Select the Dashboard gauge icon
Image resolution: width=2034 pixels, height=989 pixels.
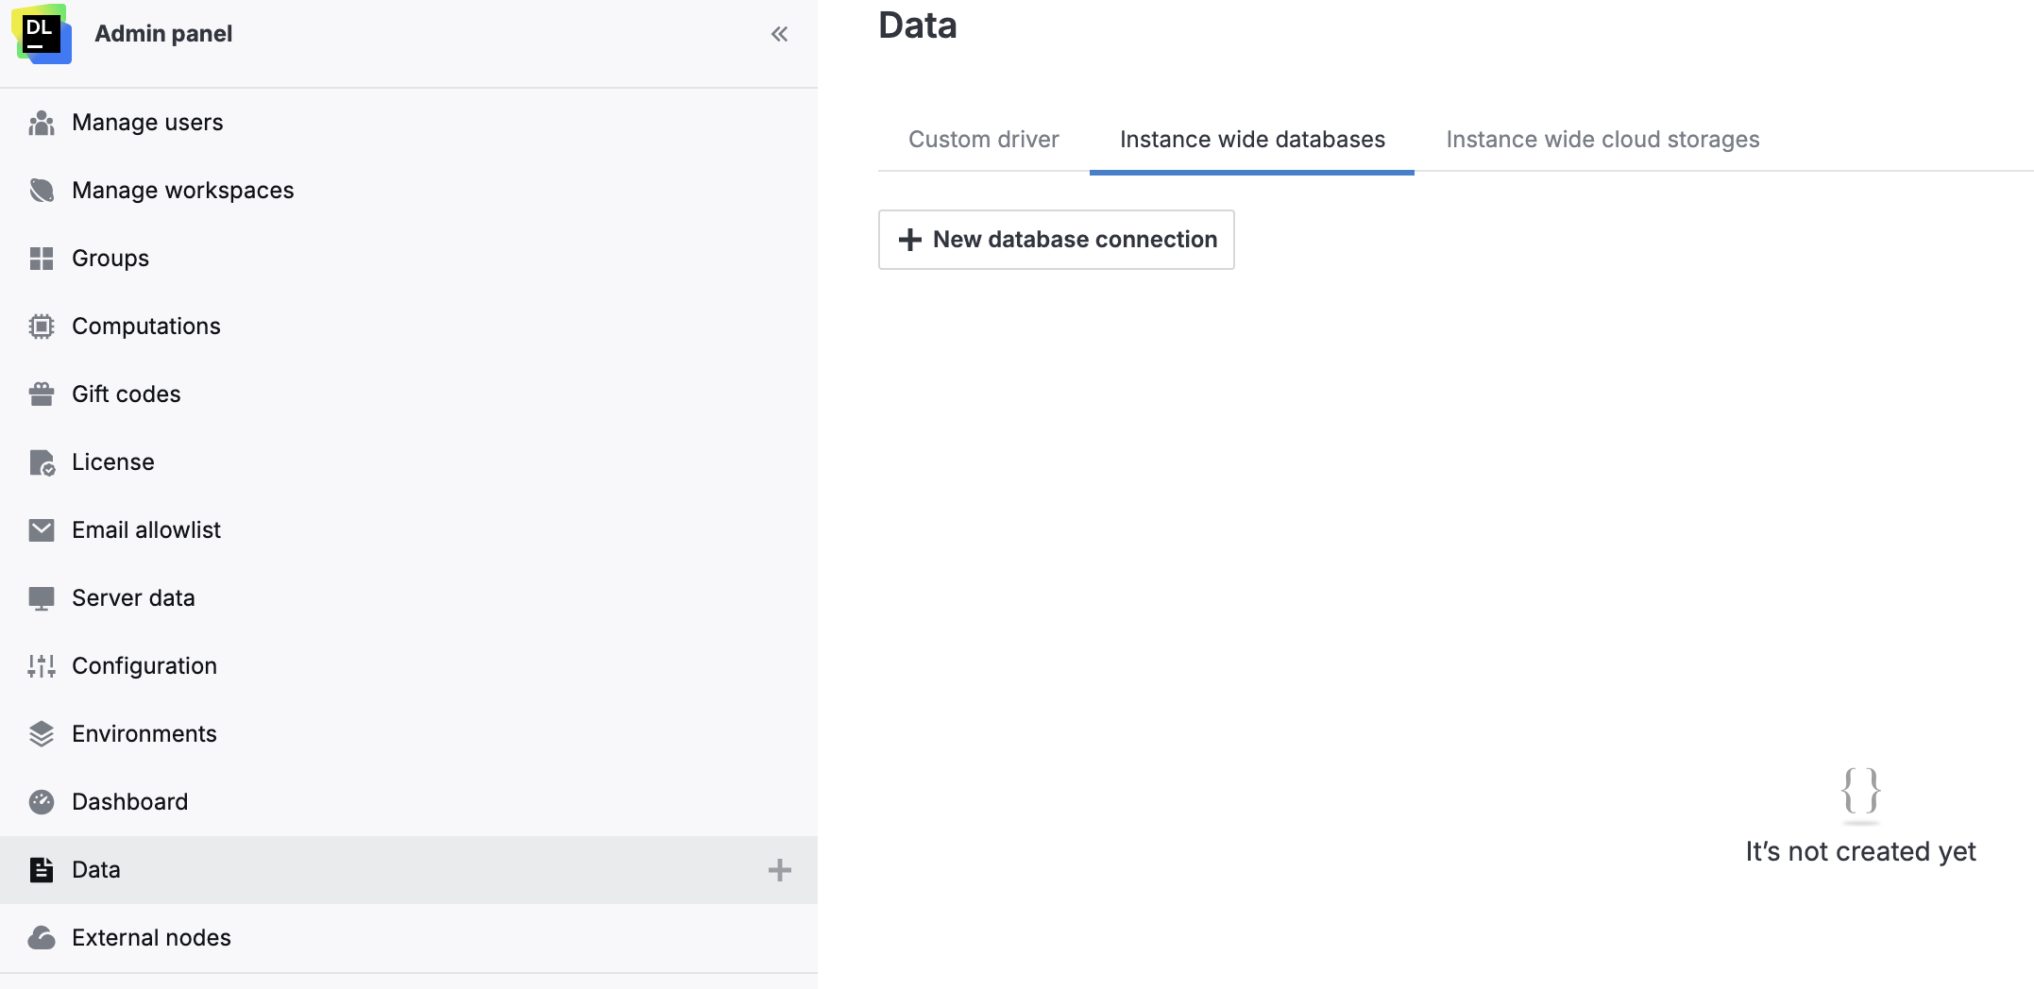coord(42,801)
